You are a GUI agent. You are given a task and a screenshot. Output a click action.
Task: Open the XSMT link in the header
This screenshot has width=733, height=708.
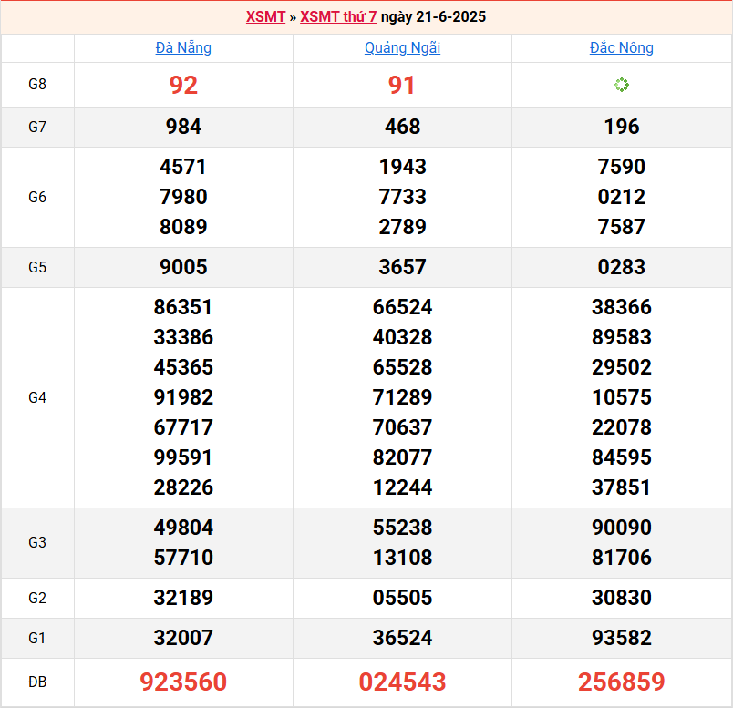pos(265,16)
